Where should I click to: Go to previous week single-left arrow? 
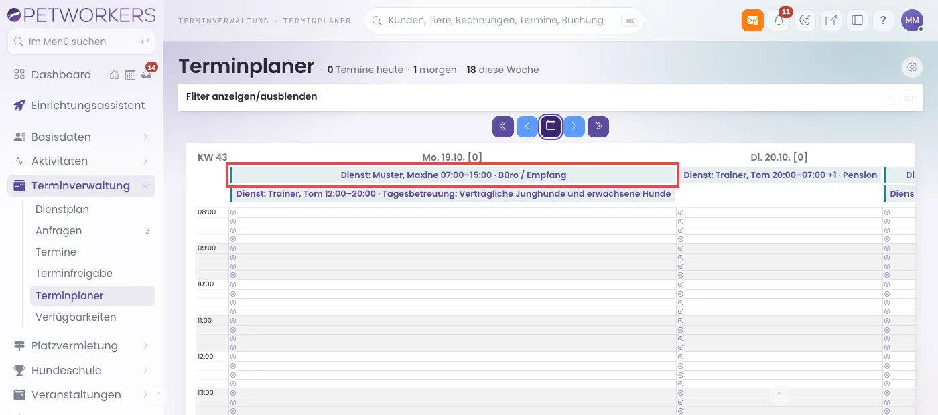pos(527,127)
